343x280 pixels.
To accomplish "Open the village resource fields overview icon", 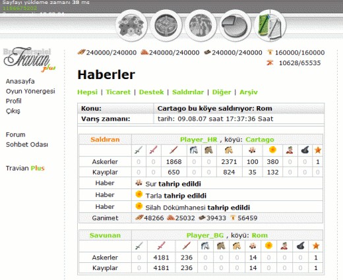I will click(132, 26).
